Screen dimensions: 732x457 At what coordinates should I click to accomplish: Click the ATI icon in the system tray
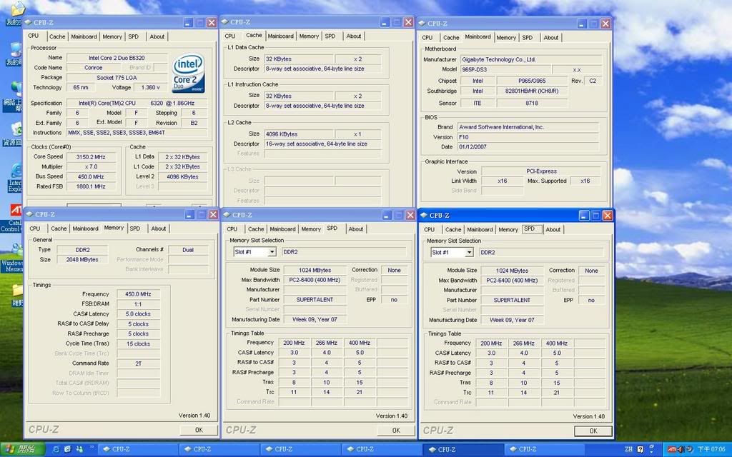671,449
